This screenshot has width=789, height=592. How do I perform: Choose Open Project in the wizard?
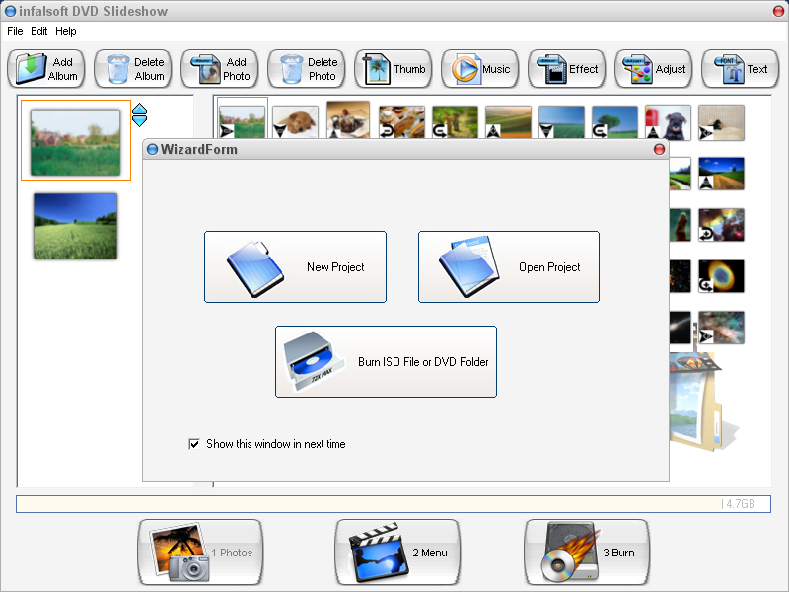[x=509, y=266]
